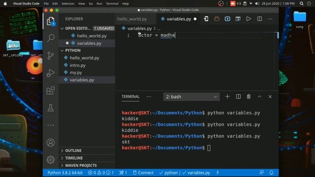This screenshot has height=177, width=315.
Task: Show additional activity bar views ellipsis
Action: point(50,125)
